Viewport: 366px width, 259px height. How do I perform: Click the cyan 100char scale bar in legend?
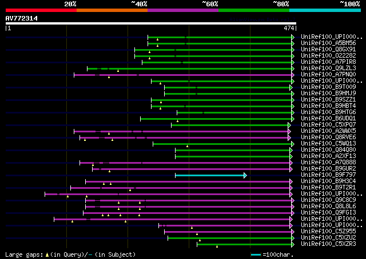click(256, 254)
